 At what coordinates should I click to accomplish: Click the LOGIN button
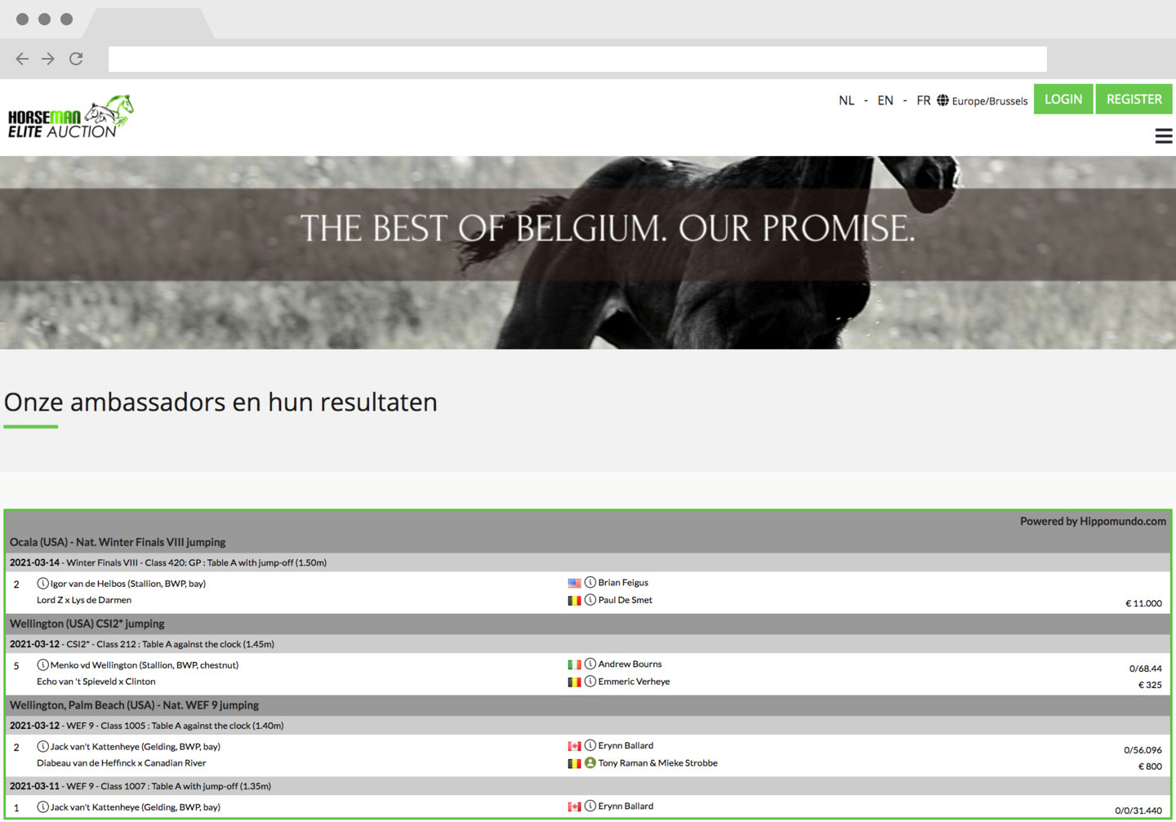pos(1063,99)
